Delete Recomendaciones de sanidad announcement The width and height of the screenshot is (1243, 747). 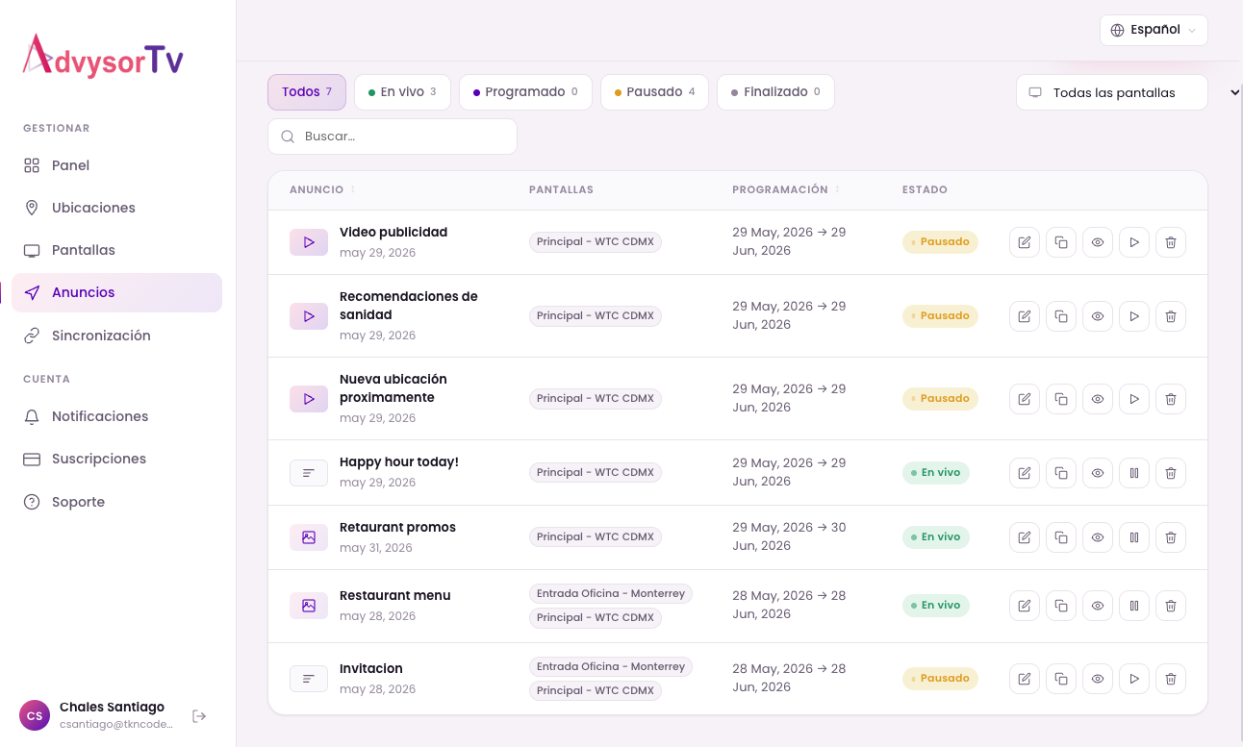point(1171,316)
